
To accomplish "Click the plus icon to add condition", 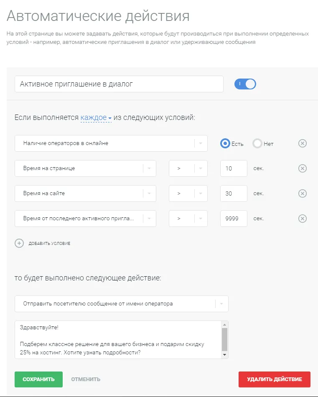I will point(19,243).
